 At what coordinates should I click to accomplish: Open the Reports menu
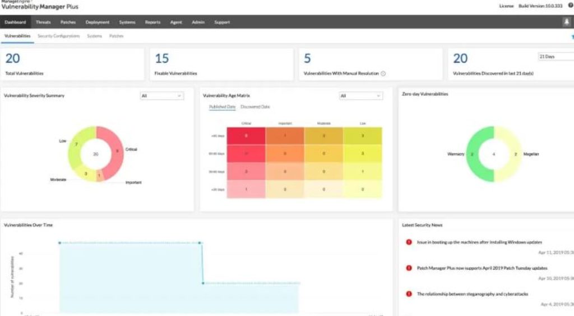[x=152, y=22]
